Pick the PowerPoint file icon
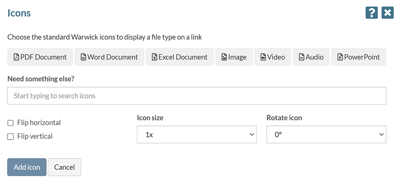Image resolution: width=401 pixels, height=191 pixels. (358, 57)
